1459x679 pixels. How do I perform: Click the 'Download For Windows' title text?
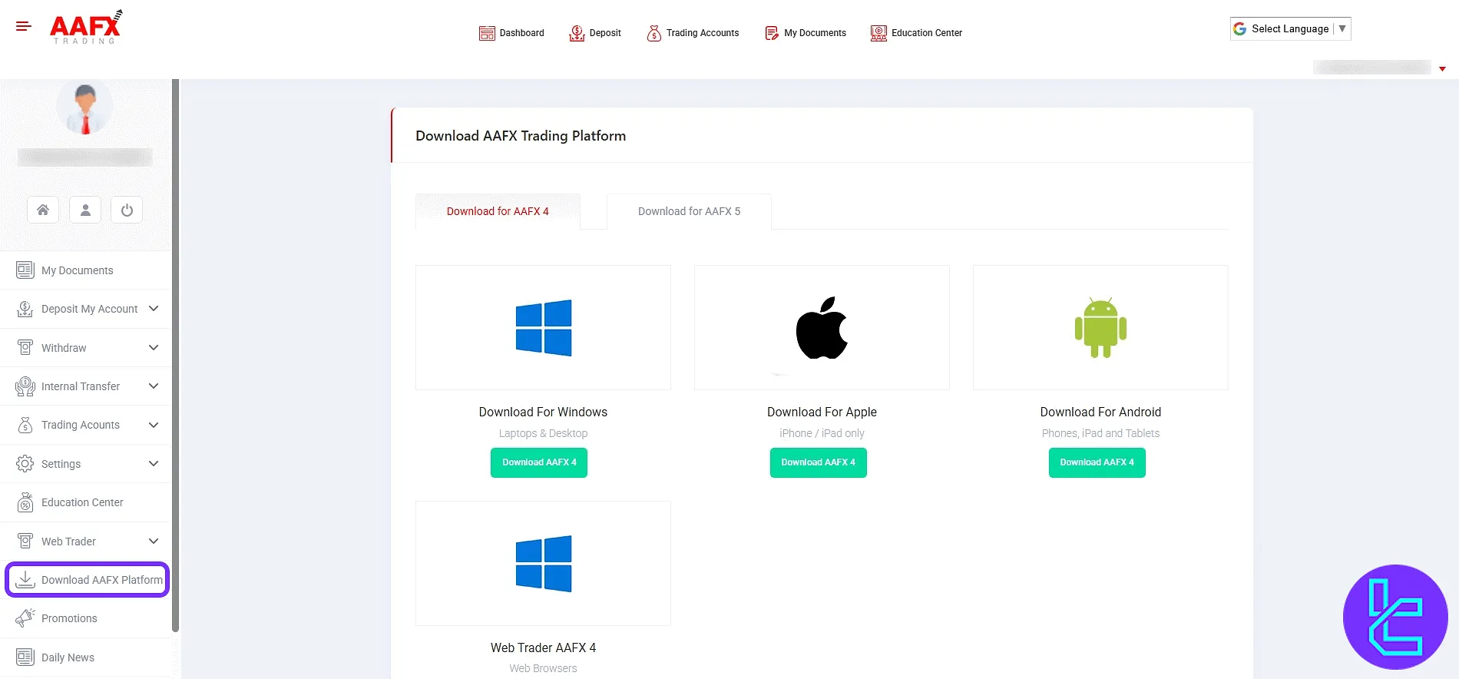543,412
